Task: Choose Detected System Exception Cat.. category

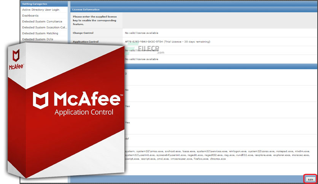Action: (x=45, y=27)
